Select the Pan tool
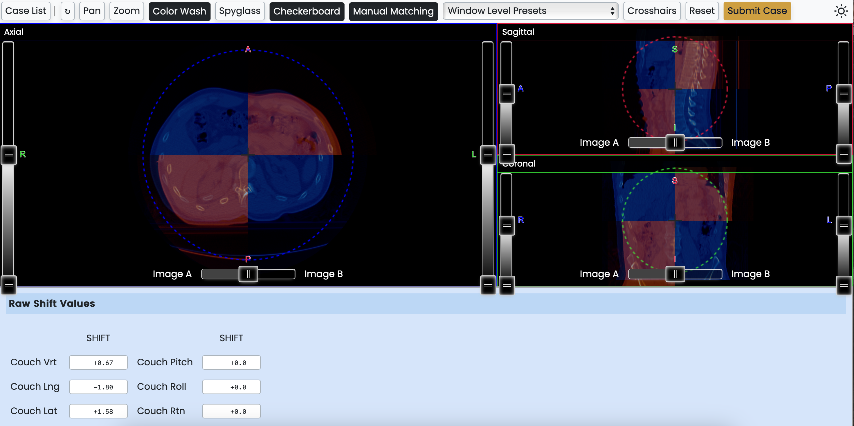This screenshot has height=426, width=854. pos(92,11)
